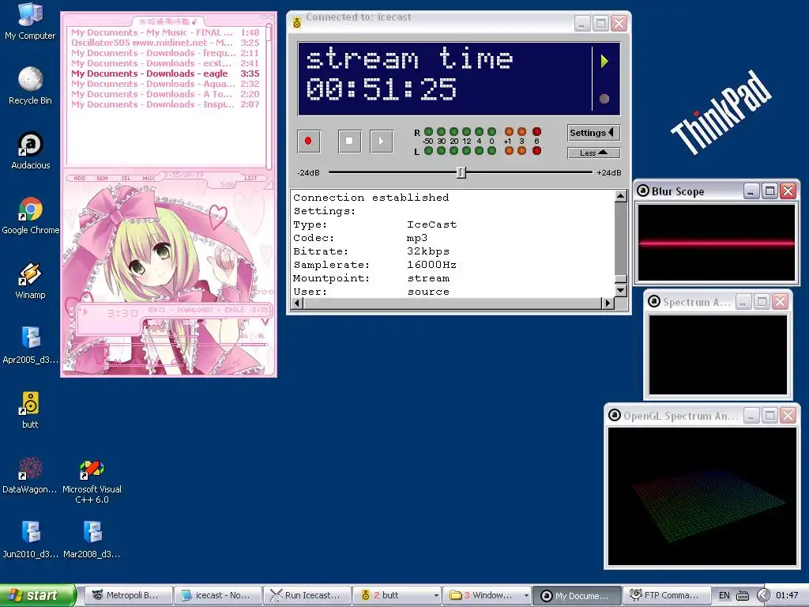Click the butt log scroll-left arrow
Viewport: 809px width, 607px height.
(x=297, y=303)
